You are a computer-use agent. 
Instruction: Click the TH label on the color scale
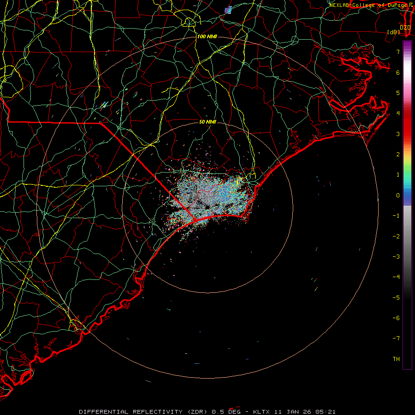tap(396, 359)
